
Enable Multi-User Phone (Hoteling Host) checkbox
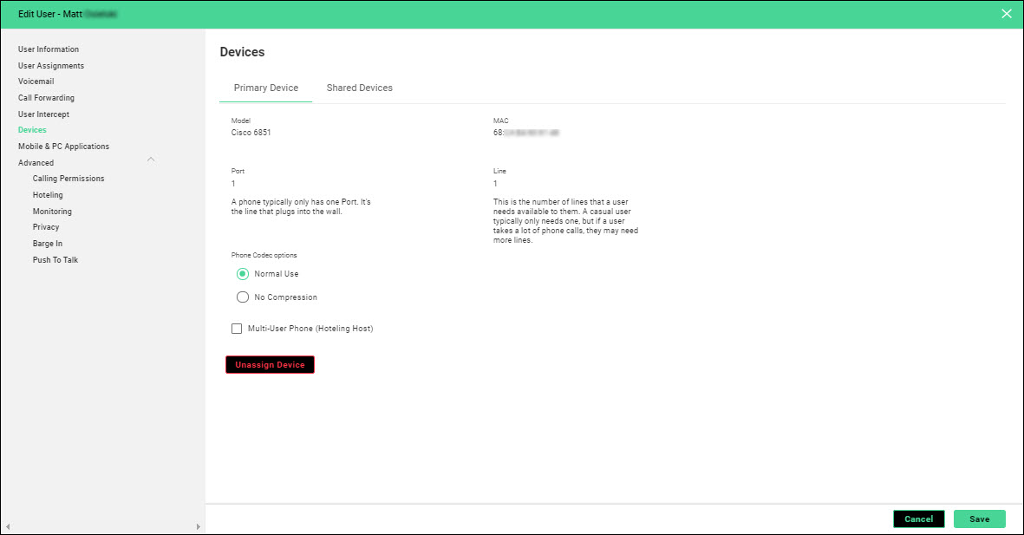point(237,329)
